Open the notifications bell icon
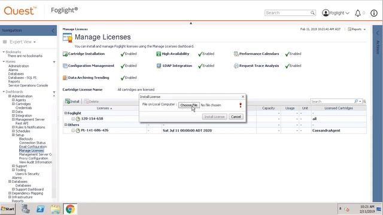Viewport: 383px width, 215px height. pyautogui.click(x=358, y=13)
